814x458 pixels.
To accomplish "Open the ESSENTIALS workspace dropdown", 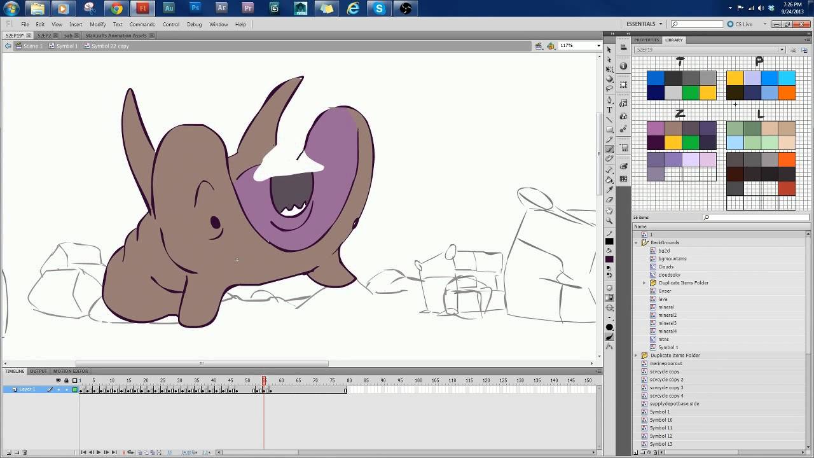I will [644, 24].
